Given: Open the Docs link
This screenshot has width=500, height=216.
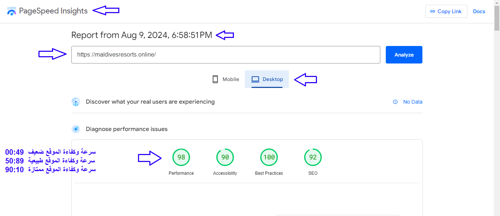Looking at the screenshot, I should pyautogui.click(x=479, y=11).
